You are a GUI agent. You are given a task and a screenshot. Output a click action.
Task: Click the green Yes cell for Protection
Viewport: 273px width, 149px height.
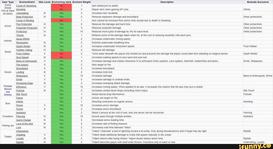(x=61, y=31)
